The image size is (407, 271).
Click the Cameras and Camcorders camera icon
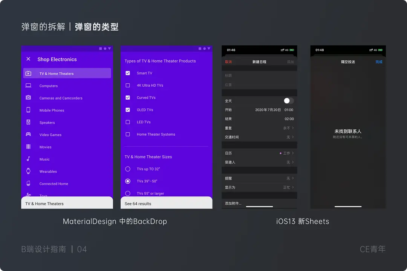pyautogui.click(x=28, y=98)
